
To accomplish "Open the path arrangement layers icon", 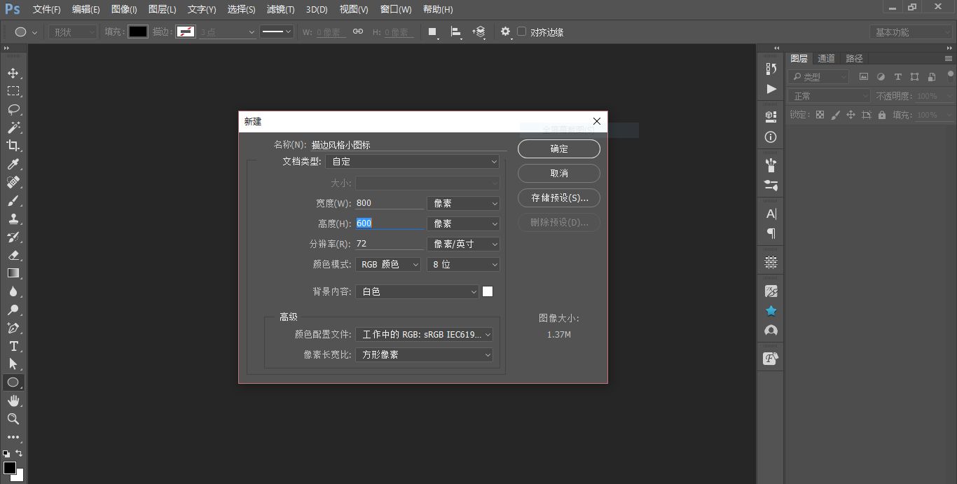I will point(480,32).
